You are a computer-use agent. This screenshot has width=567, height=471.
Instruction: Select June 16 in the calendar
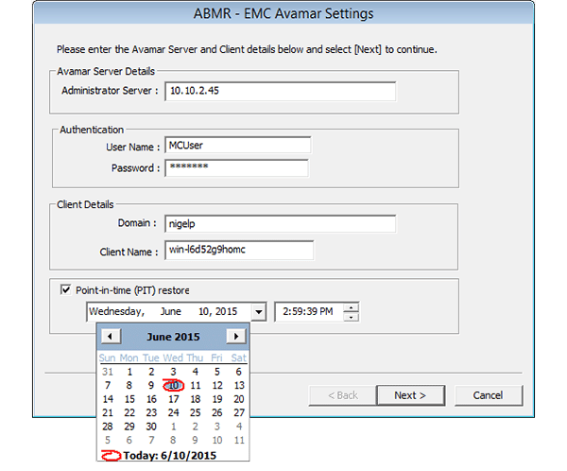point(151,399)
